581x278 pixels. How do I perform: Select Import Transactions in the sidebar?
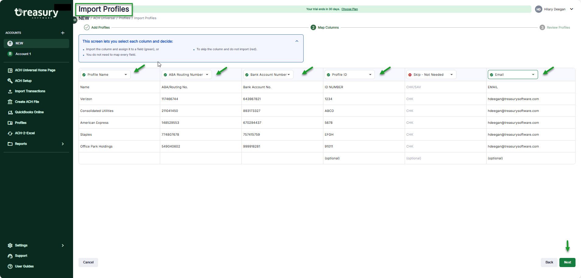30,91
